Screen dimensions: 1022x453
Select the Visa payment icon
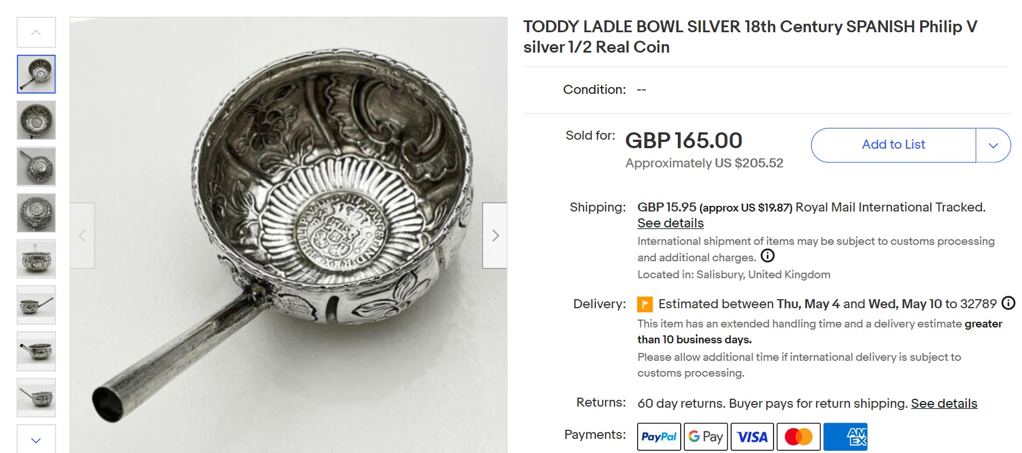point(752,436)
